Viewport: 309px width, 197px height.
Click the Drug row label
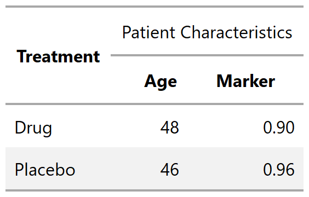click(33, 128)
